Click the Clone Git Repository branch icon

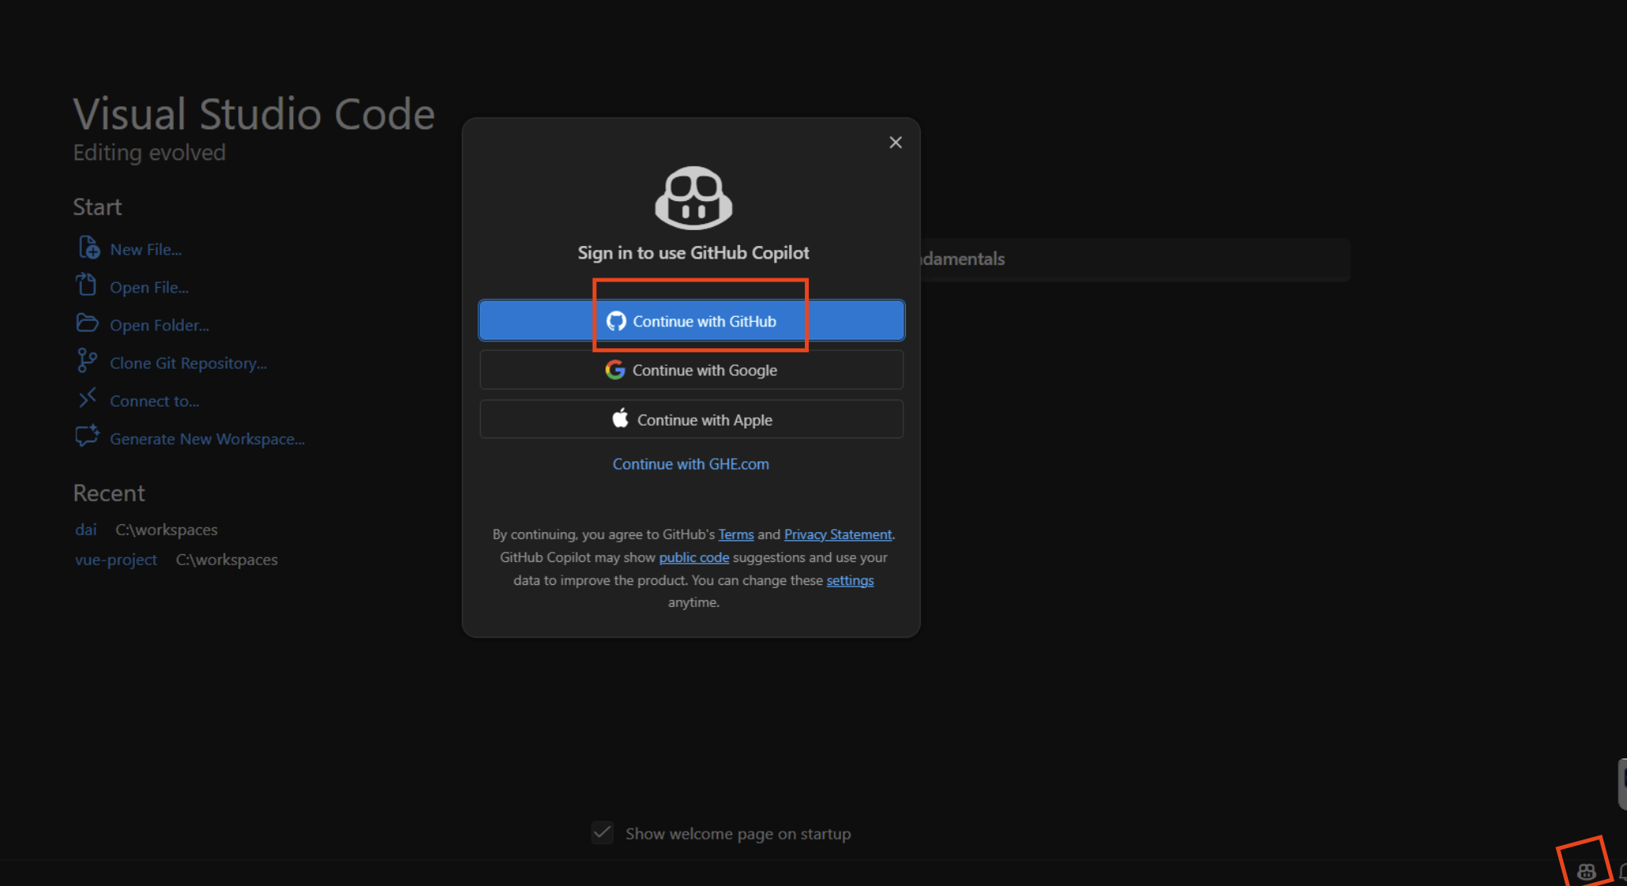tap(87, 361)
